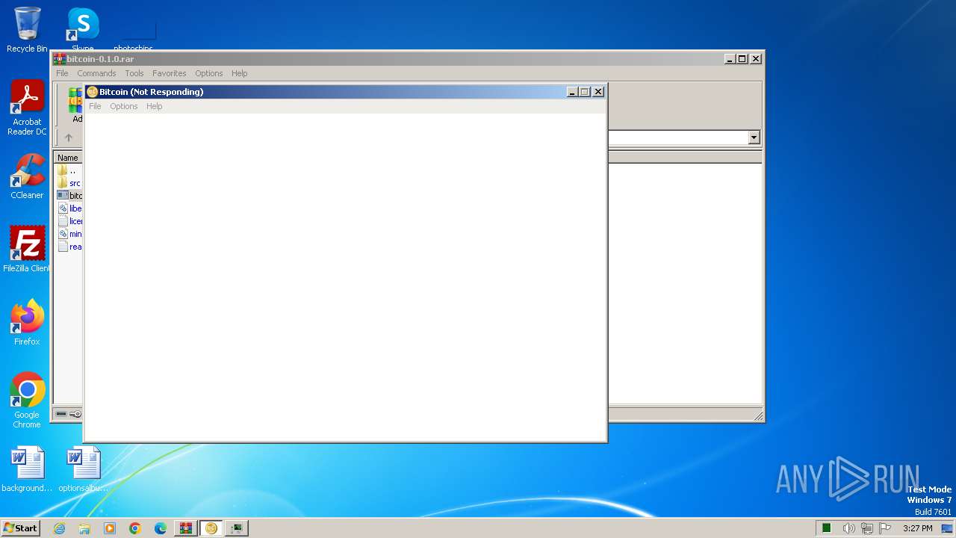This screenshot has height=538, width=956.
Task: Open Windows Media Player from taskbar
Action: (x=110, y=528)
